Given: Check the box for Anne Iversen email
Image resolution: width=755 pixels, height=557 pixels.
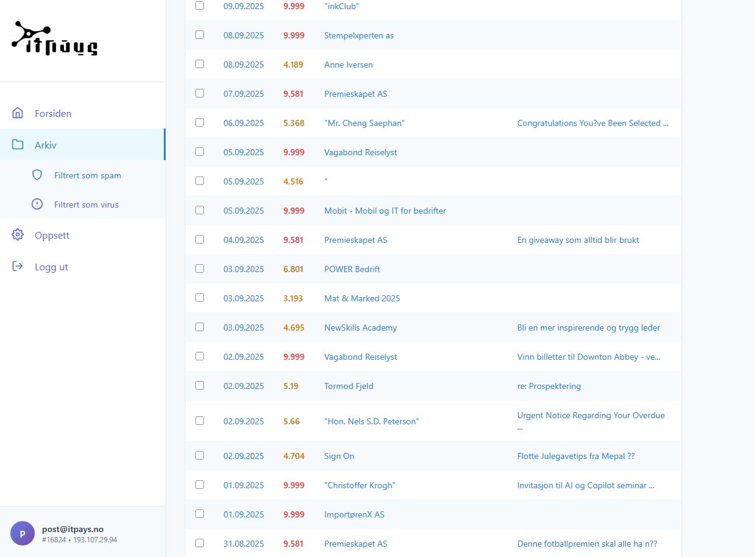Looking at the screenshot, I should click(x=200, y=64).
